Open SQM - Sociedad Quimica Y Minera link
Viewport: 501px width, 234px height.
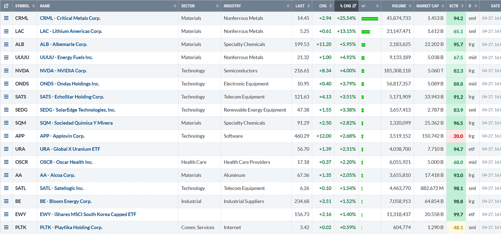tap(76, 123)
